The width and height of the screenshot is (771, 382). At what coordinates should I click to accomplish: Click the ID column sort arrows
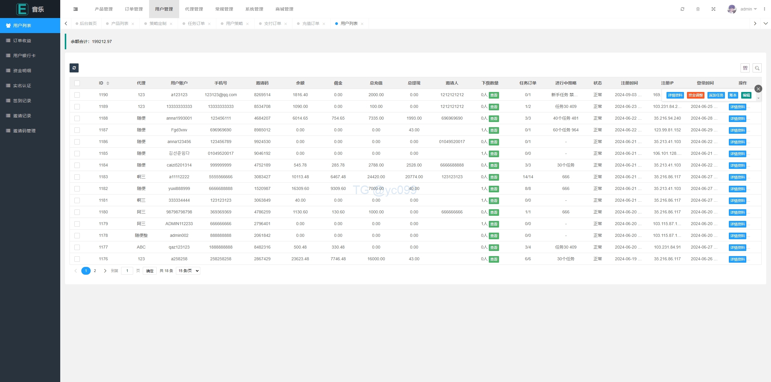108,83
